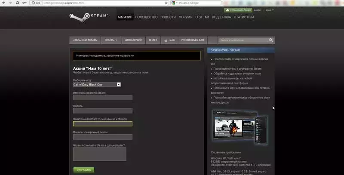Click the Steam client Battlefield preview image
Viewport: 344px width, 175px height.
(240, 127)
